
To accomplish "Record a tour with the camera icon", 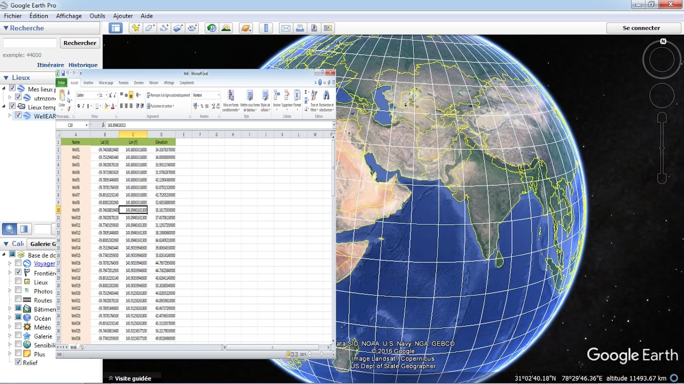I will click(x=192, y=28).
